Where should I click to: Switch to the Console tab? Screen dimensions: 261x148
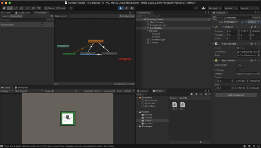[x=143, y=91]
